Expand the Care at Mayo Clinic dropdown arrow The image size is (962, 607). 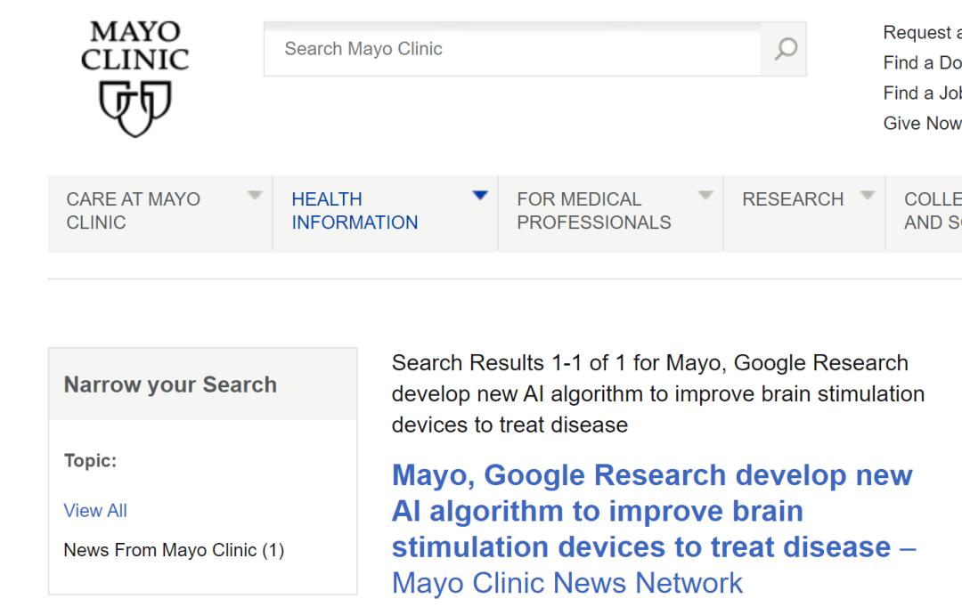[255, 195]
